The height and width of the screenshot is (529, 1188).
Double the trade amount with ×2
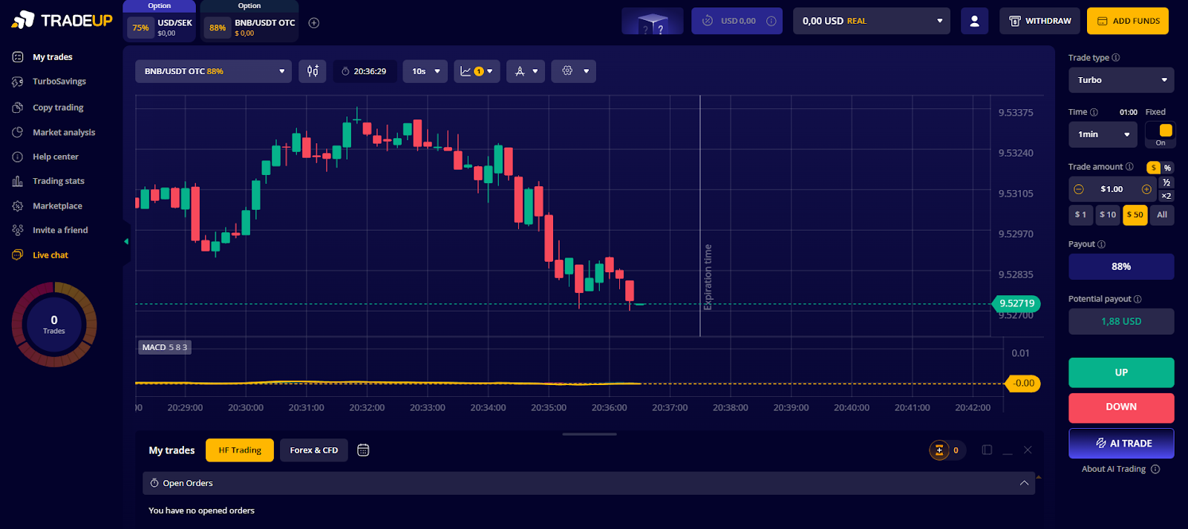pos(1166,196)
